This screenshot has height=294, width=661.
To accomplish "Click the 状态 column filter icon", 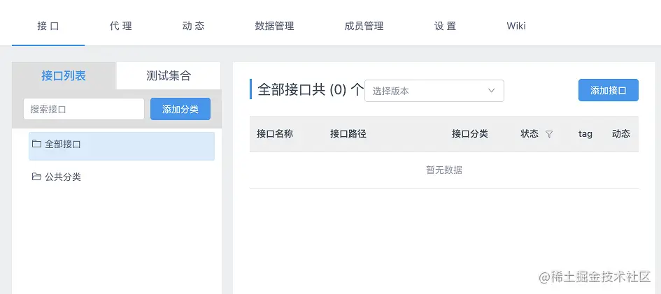I will point(549,134).
